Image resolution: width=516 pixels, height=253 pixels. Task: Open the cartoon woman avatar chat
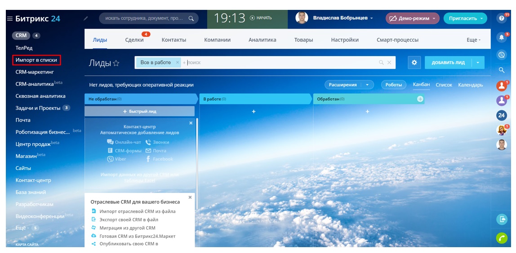click(x=502, y=130)
